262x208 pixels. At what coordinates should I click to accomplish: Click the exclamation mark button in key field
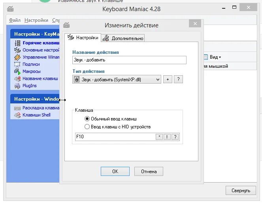click(167, 137)
